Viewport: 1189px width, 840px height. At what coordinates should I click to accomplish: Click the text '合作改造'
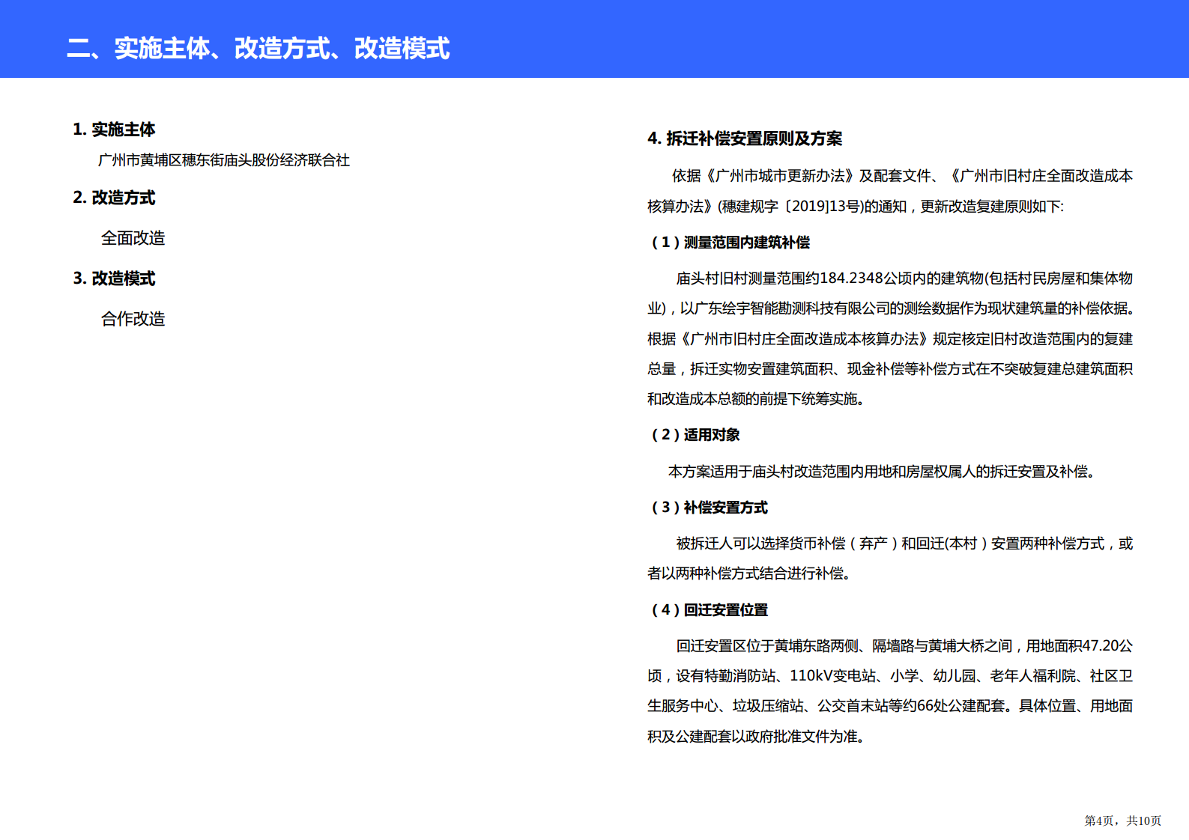click(x=133, y=319)
